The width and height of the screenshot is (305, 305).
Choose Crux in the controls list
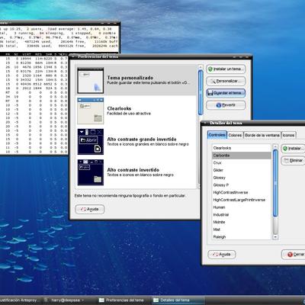pyautogui.click(x=242, y=162)
